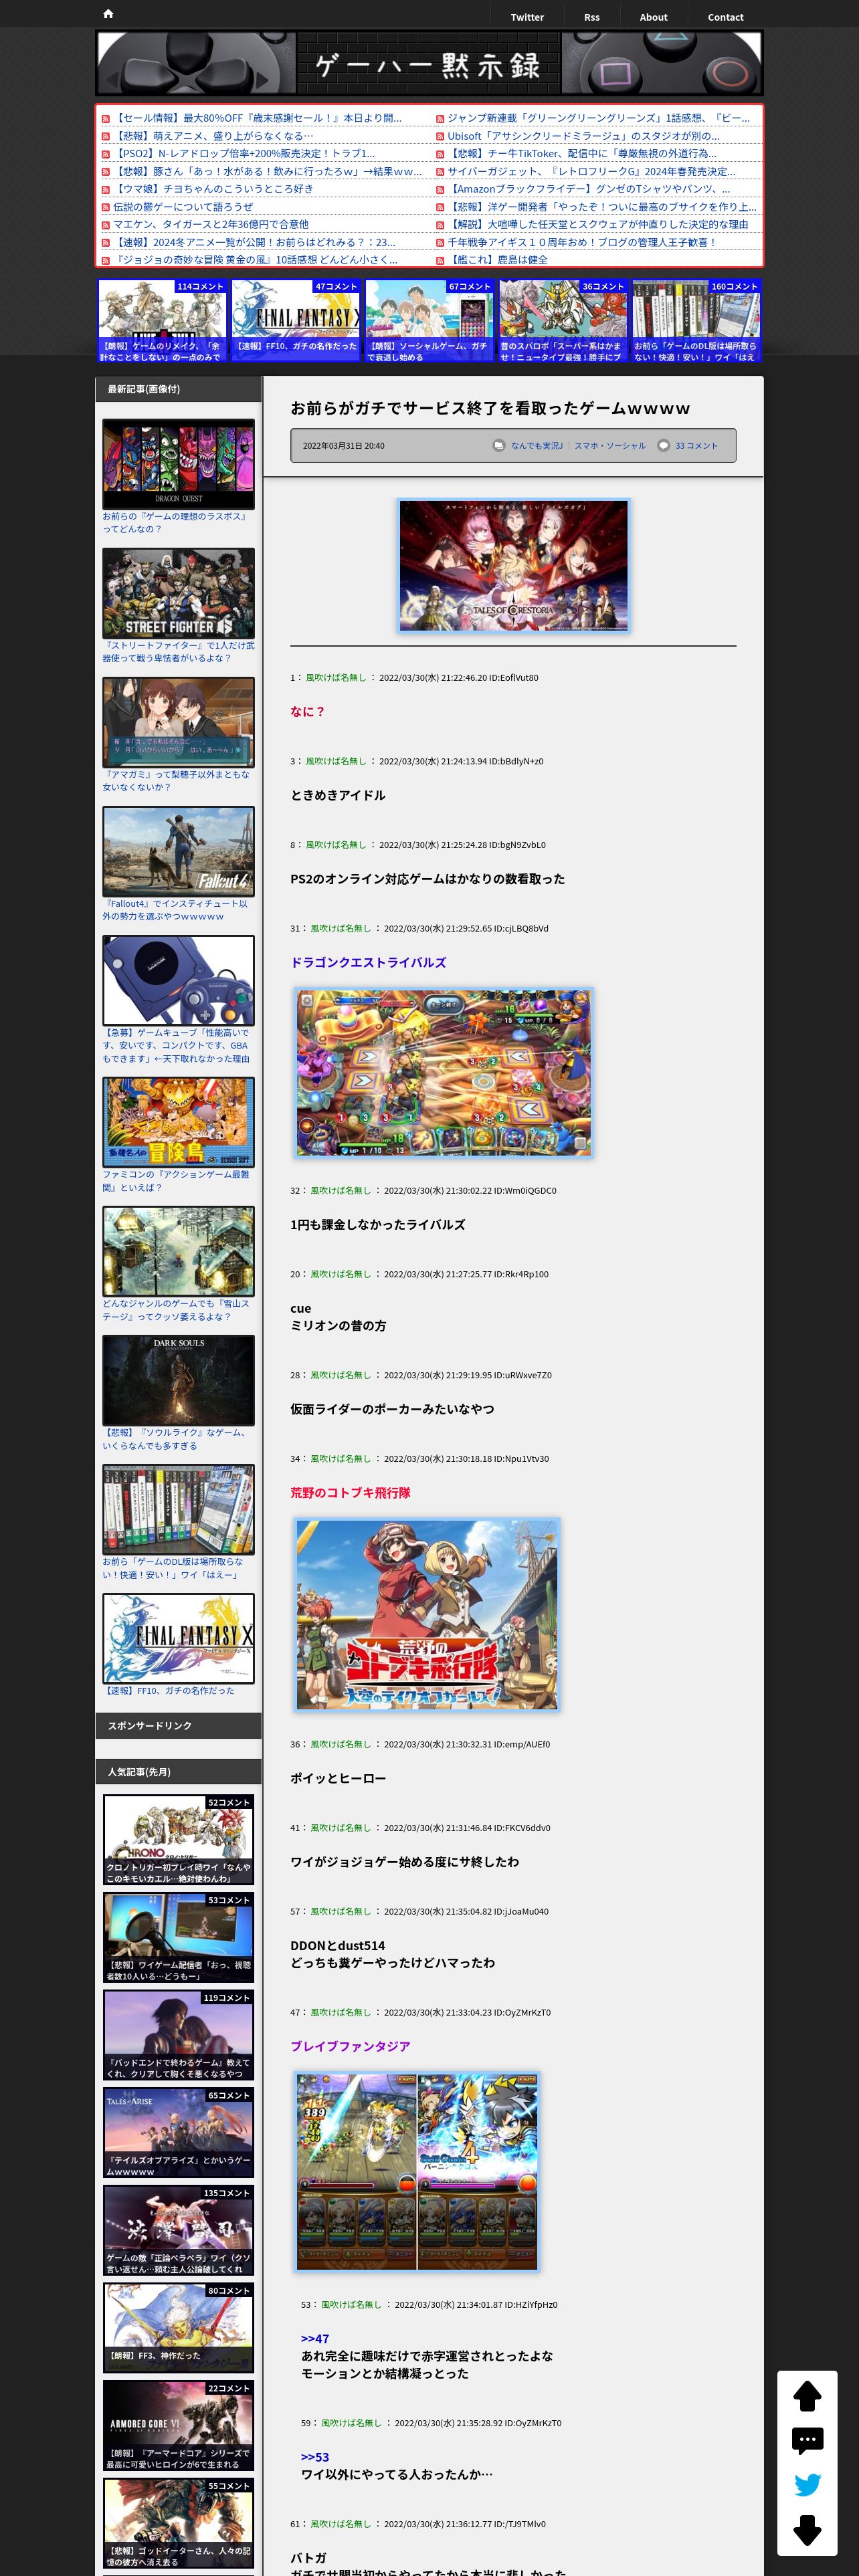Open the Twitter menu link

click(x=527, y=17)
